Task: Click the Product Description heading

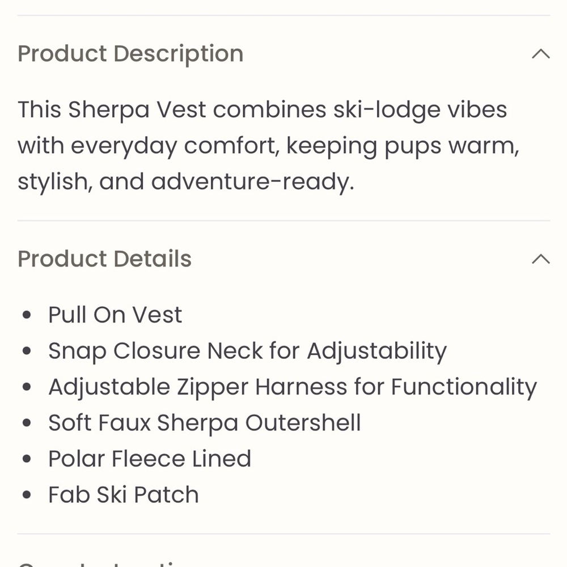Action: coord(130,54)
